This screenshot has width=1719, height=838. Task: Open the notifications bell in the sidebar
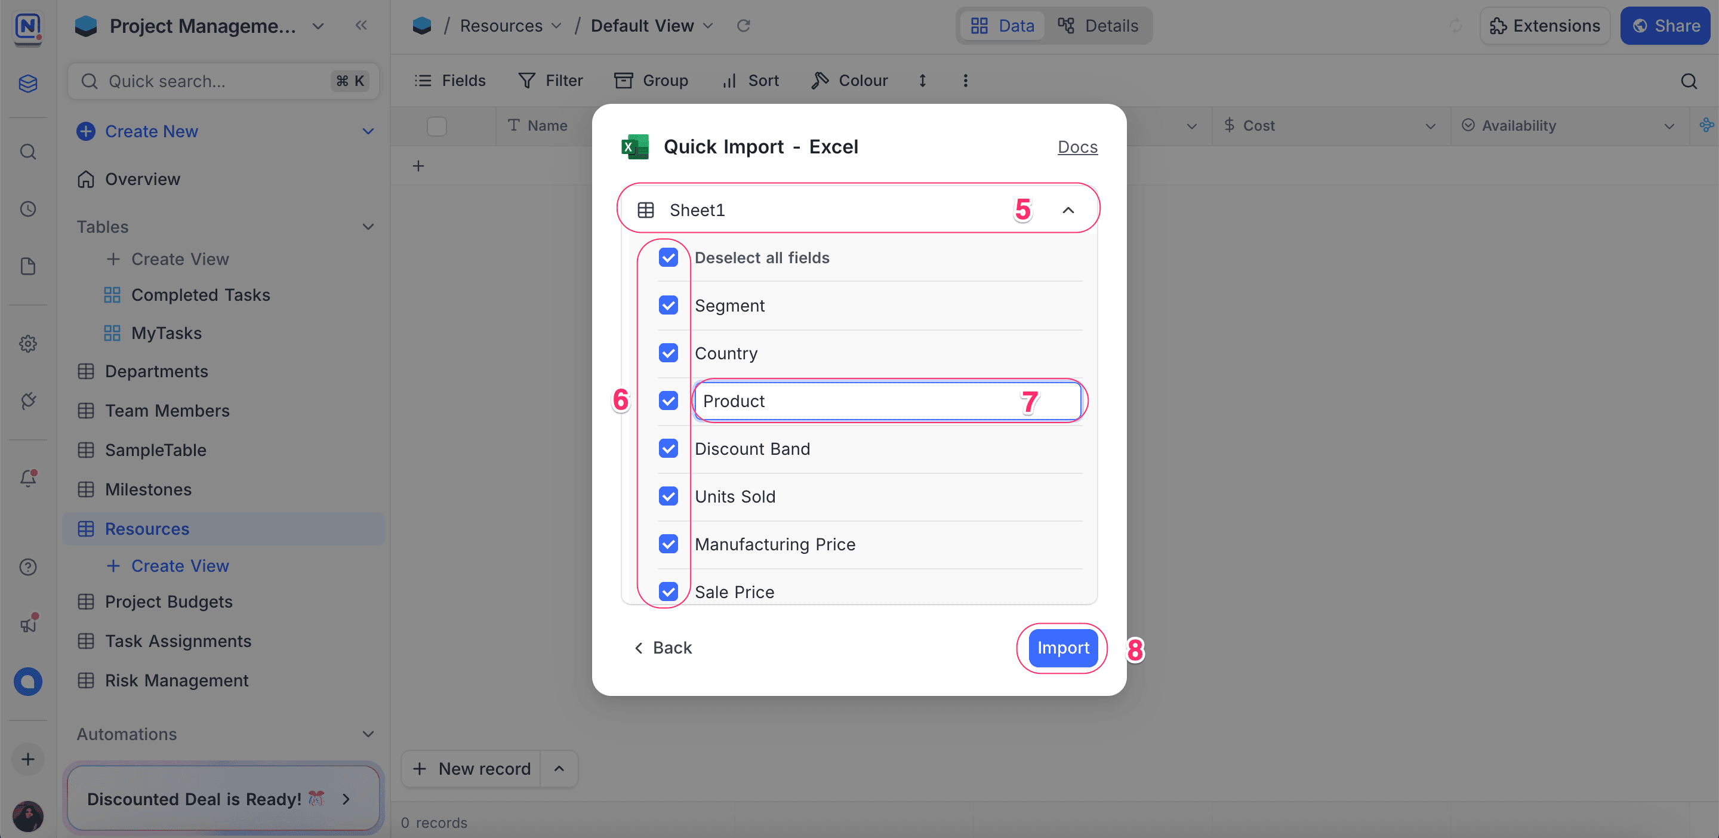pos(28,477)
